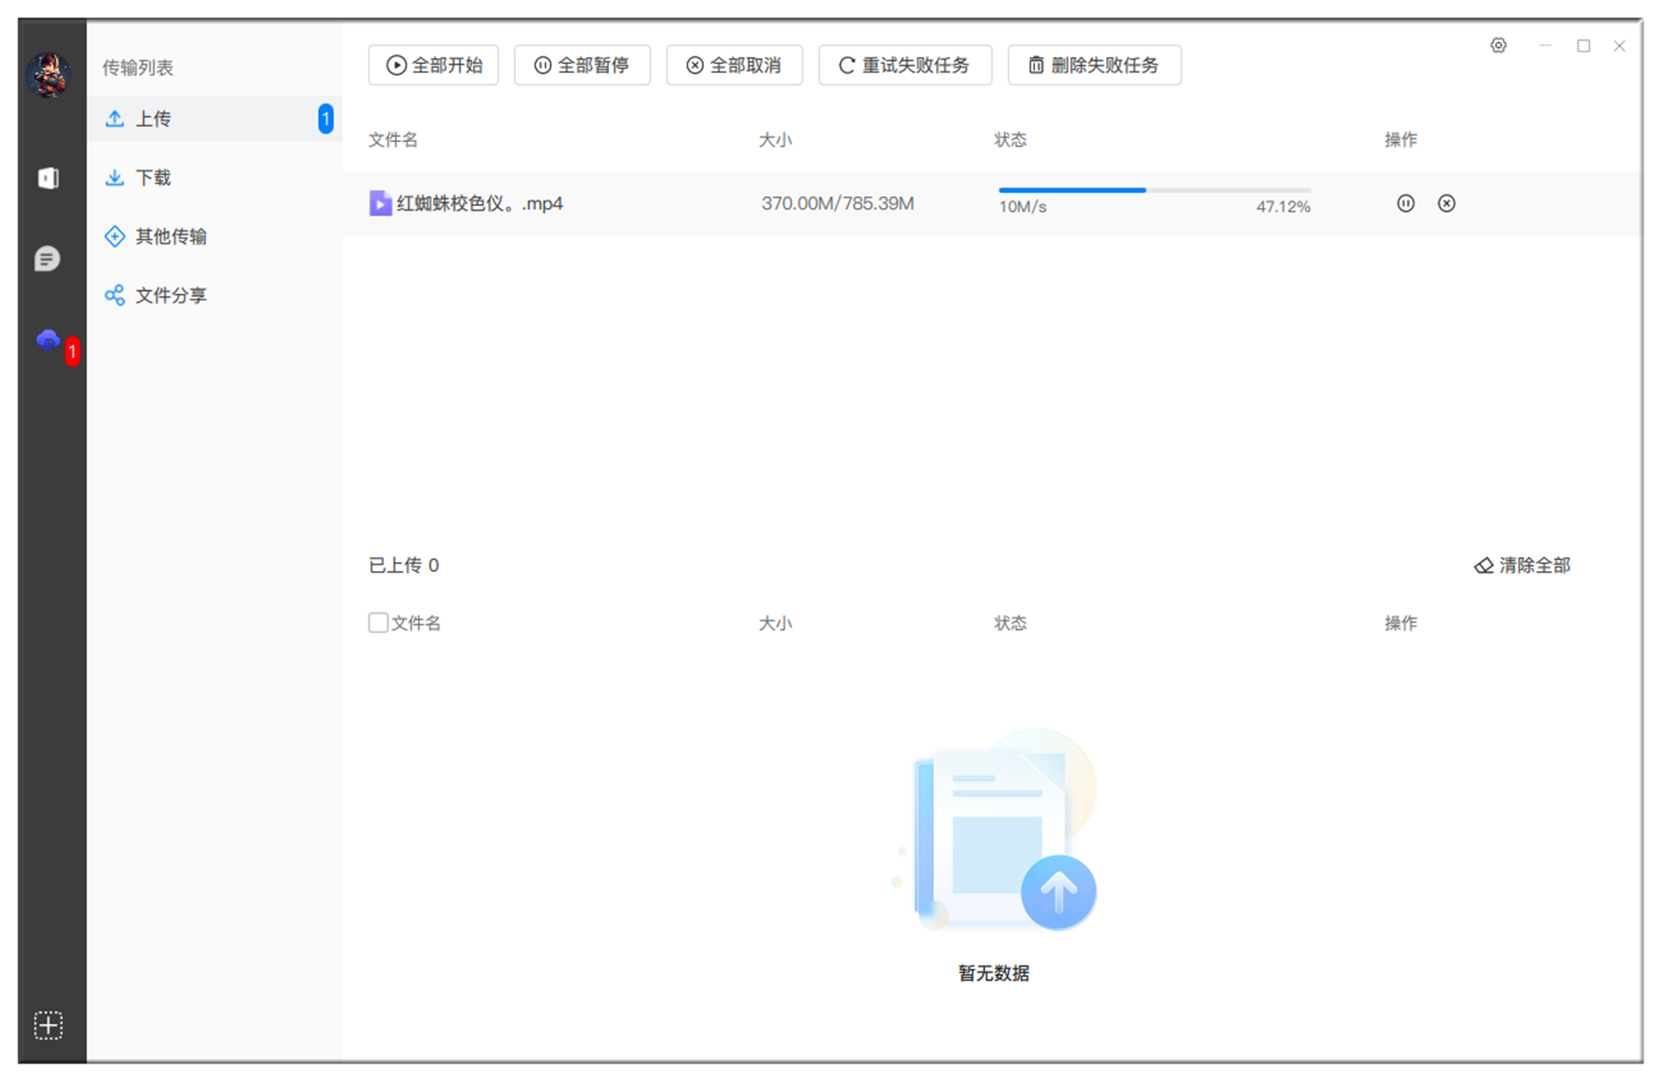Cancel the 红蜘蛛校色仪 upload task

click(x=1447, y=203)
